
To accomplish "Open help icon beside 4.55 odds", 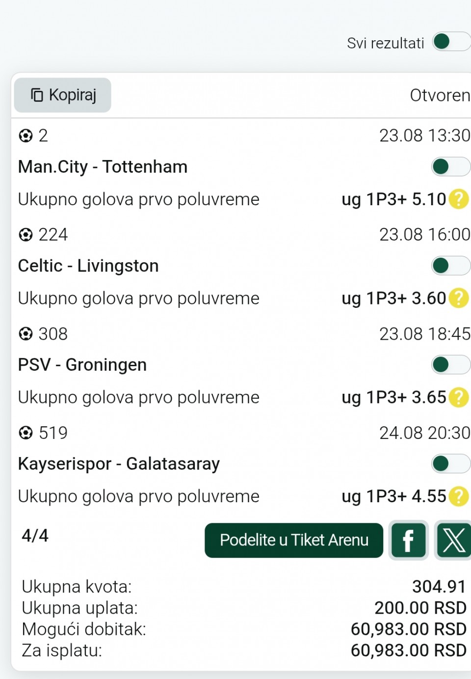I will (x=459, y=496).
